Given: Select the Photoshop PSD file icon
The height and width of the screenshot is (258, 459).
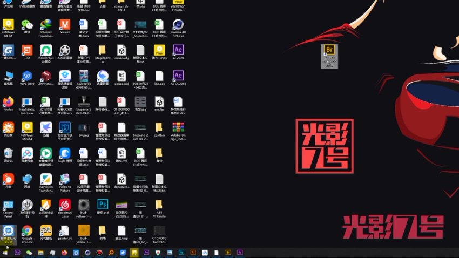Looking at the screenshot, I should (x=103, y=205).
